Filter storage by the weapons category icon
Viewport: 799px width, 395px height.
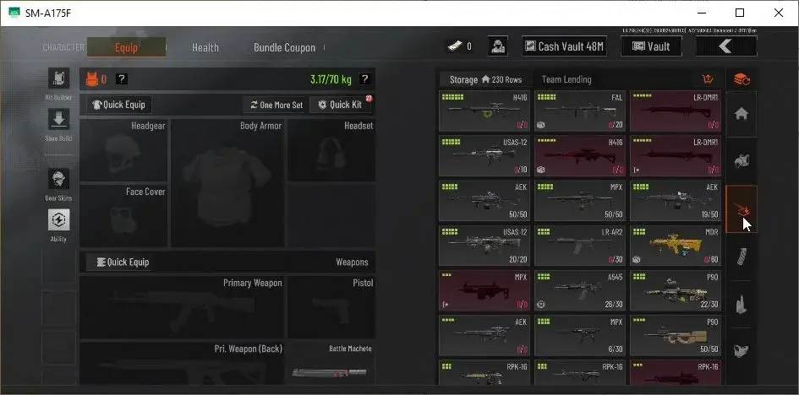coord(742,208)
